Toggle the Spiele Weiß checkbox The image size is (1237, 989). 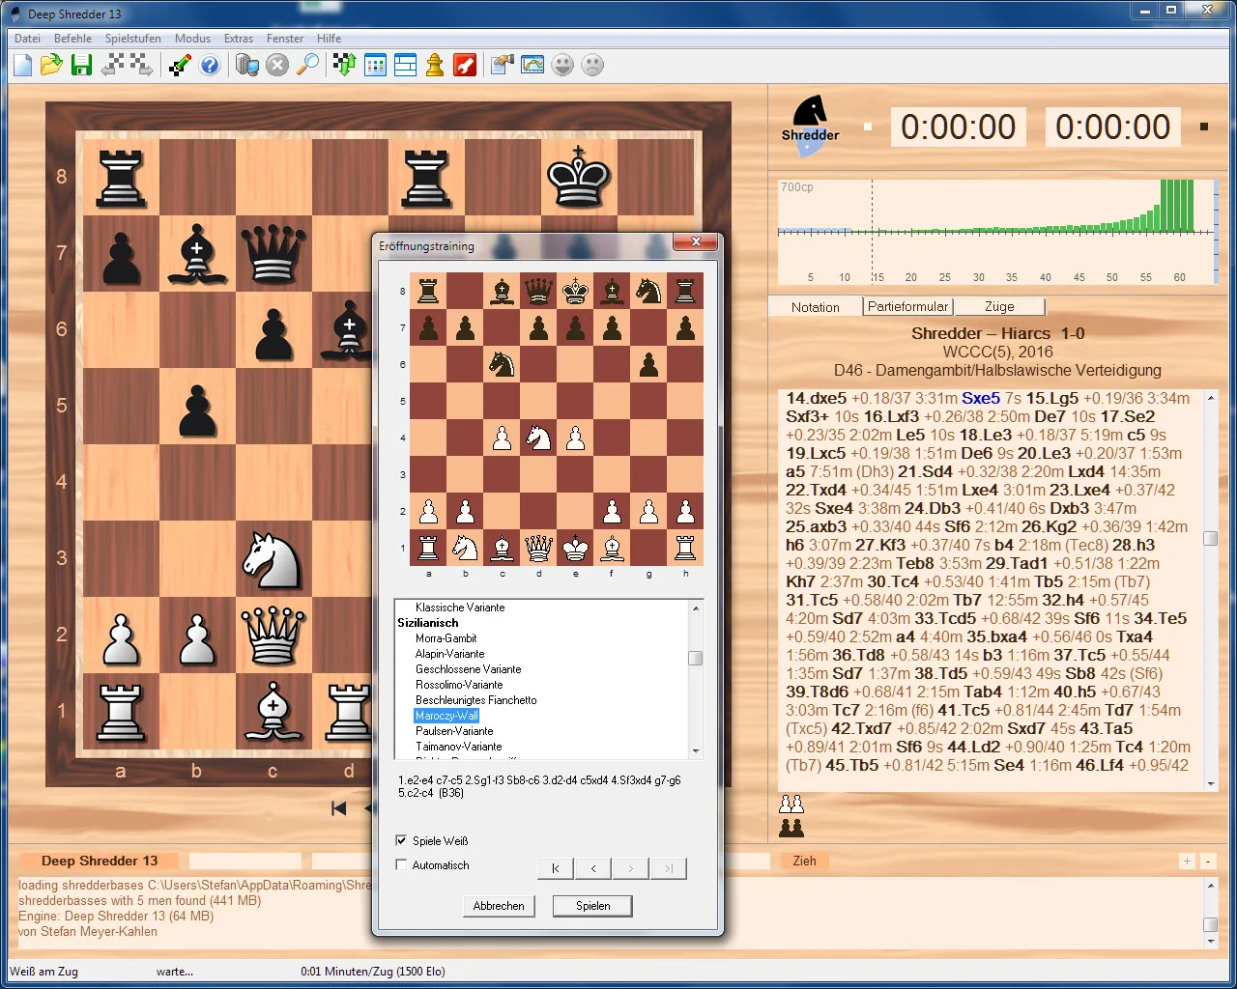click(x=401, y=840)
